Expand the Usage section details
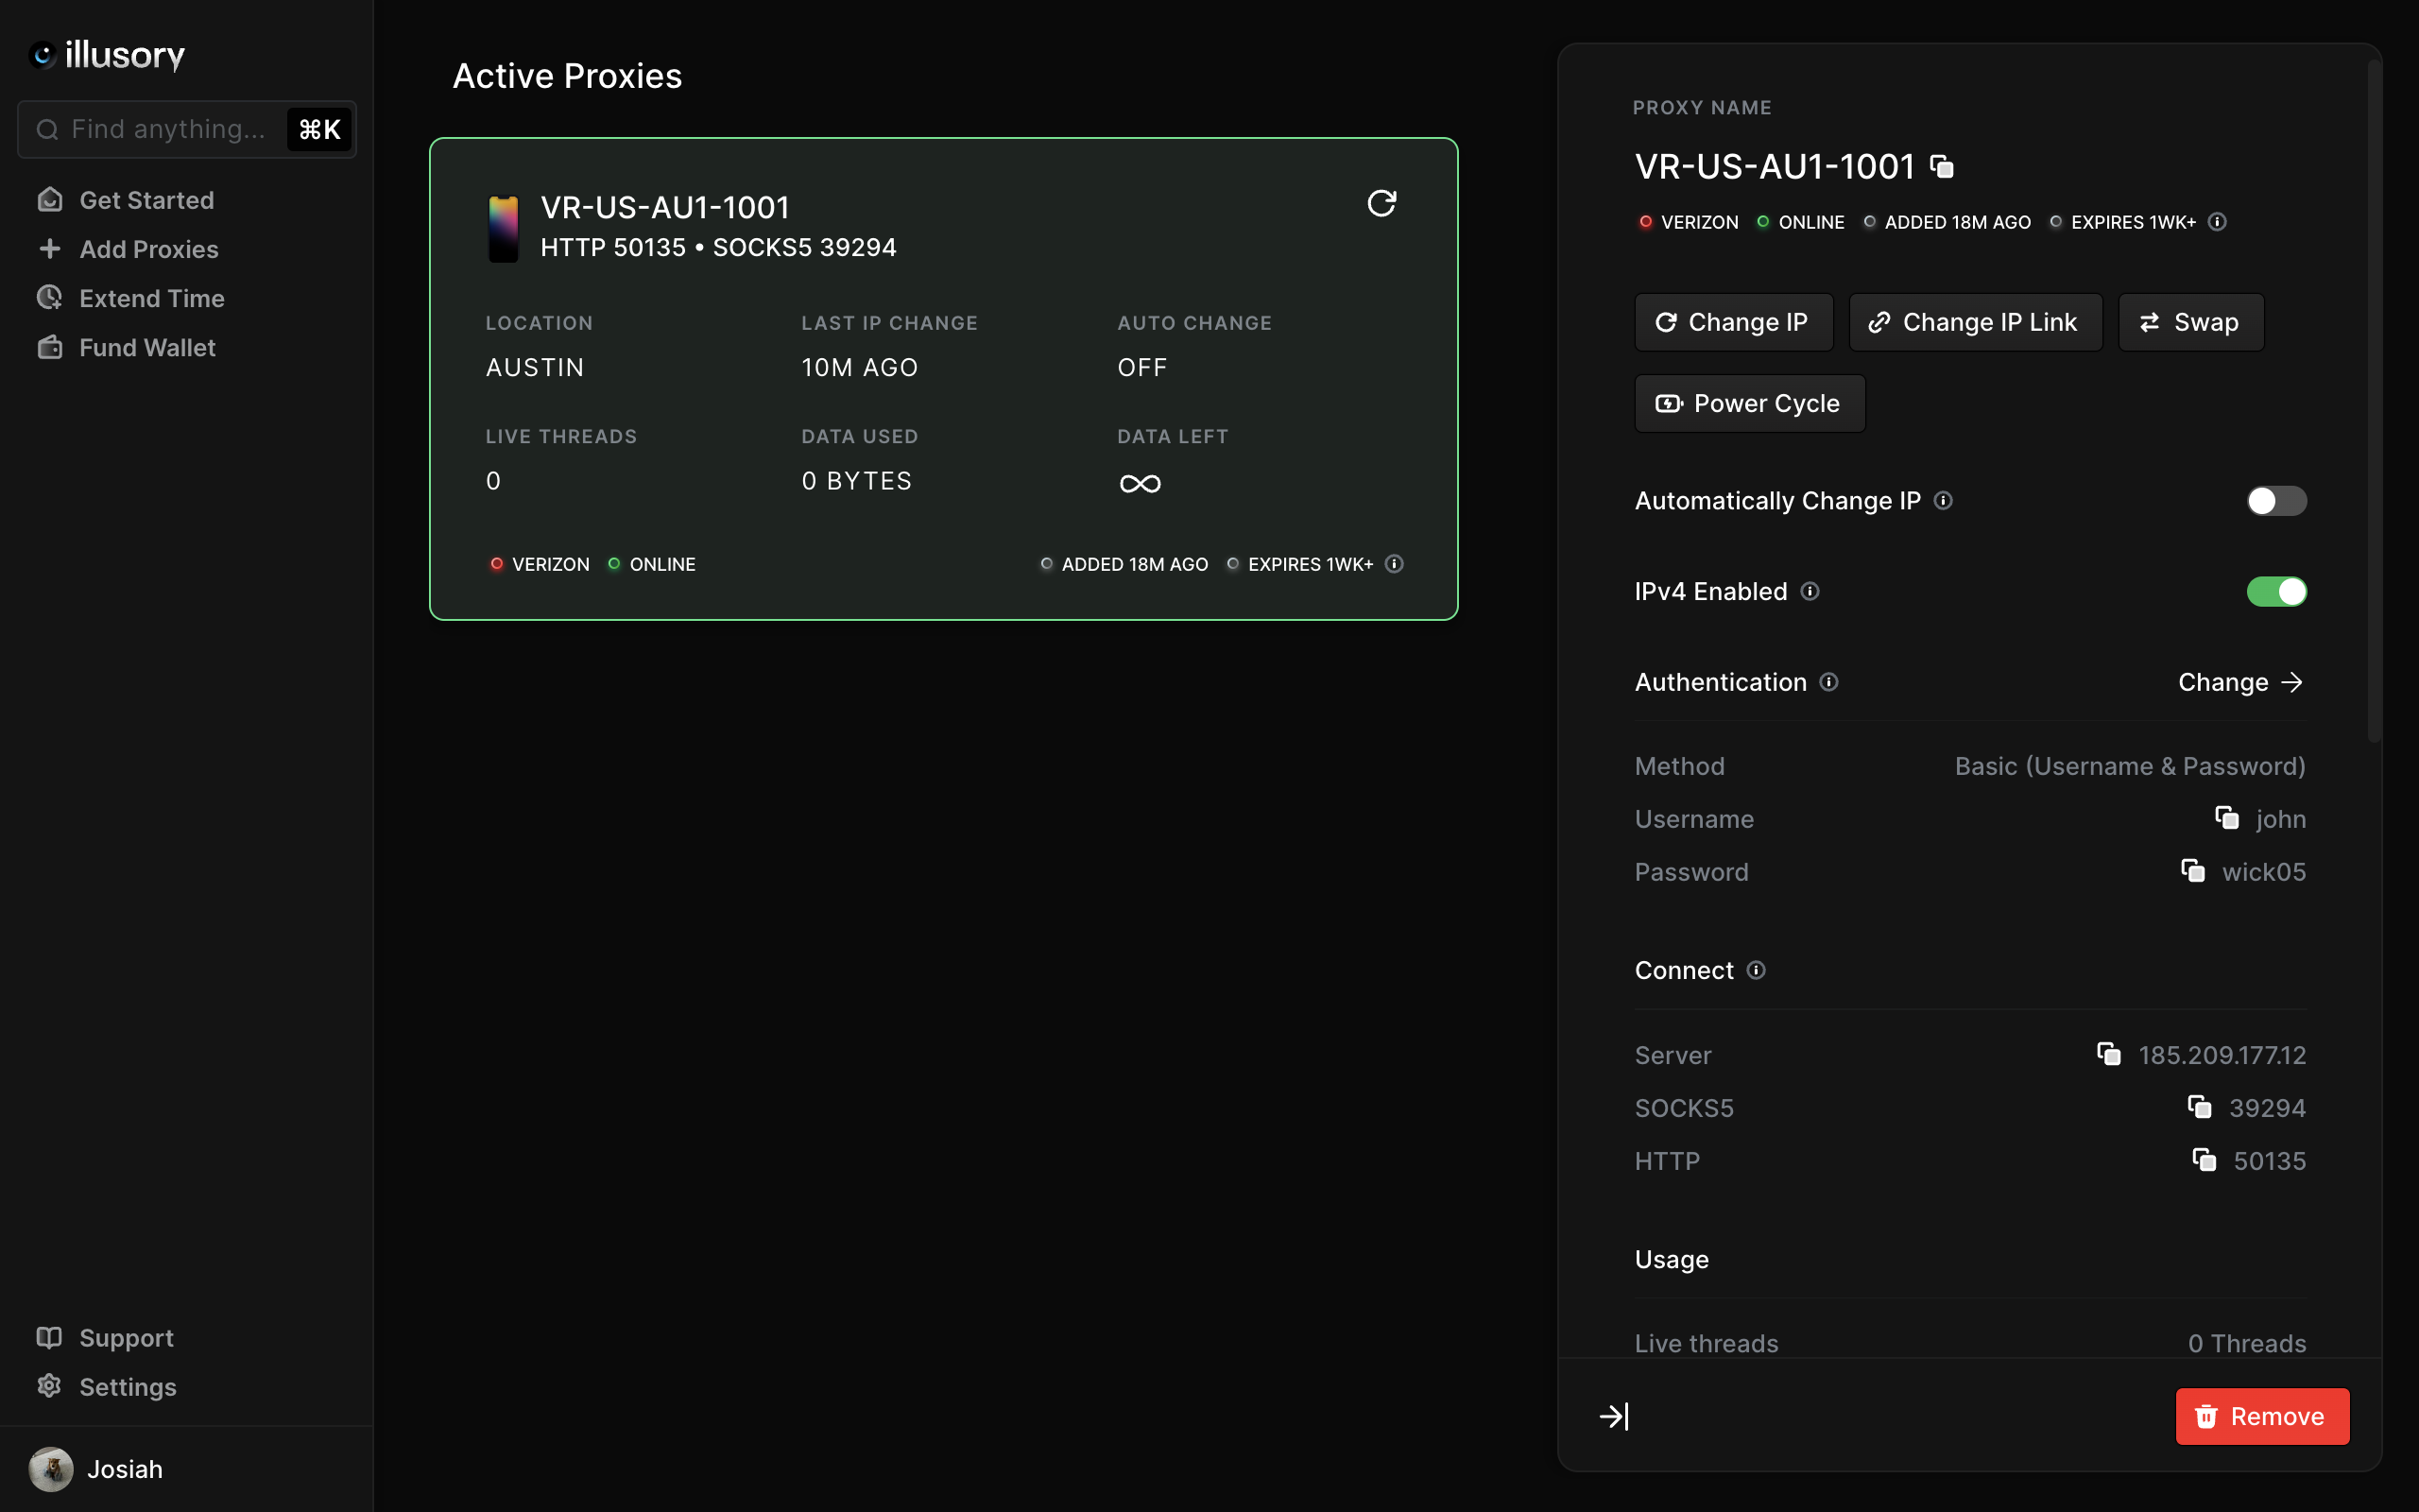The image size is (2419, 1512). 1615,1417
